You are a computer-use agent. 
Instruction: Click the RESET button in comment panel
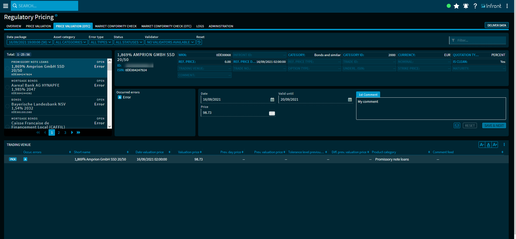(x=470, y=126)
